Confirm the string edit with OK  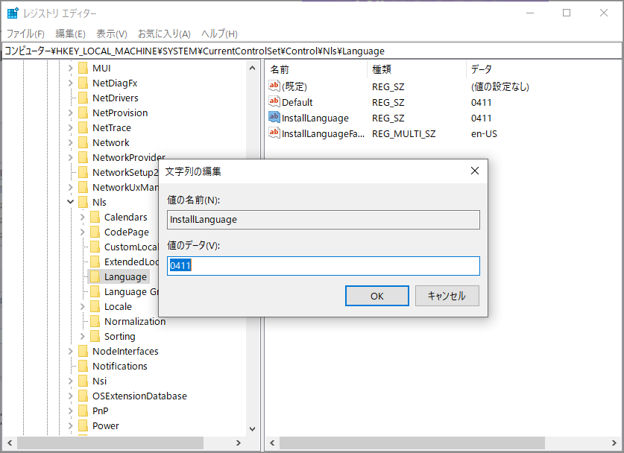point(377,296)
